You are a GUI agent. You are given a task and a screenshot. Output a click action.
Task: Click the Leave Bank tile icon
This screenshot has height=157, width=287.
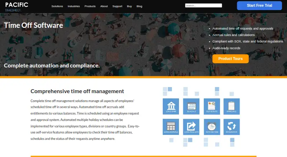pos(171,106)
